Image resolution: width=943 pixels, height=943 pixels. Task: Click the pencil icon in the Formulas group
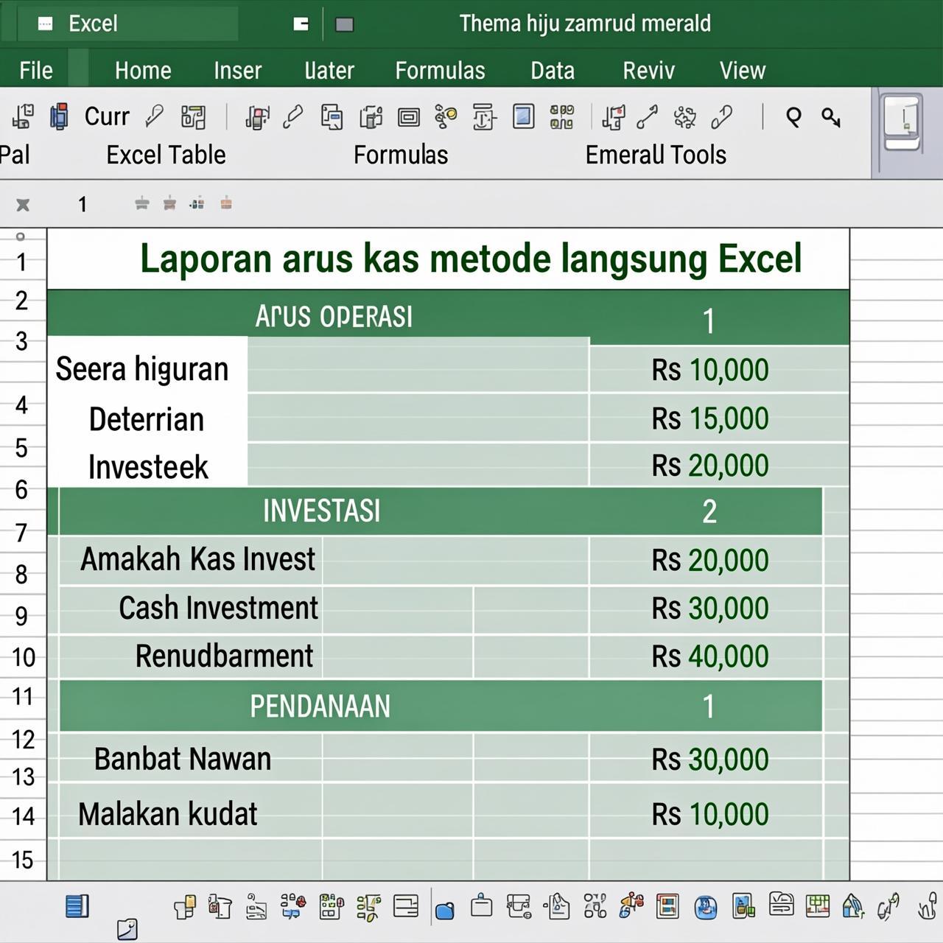coord(293,117)
